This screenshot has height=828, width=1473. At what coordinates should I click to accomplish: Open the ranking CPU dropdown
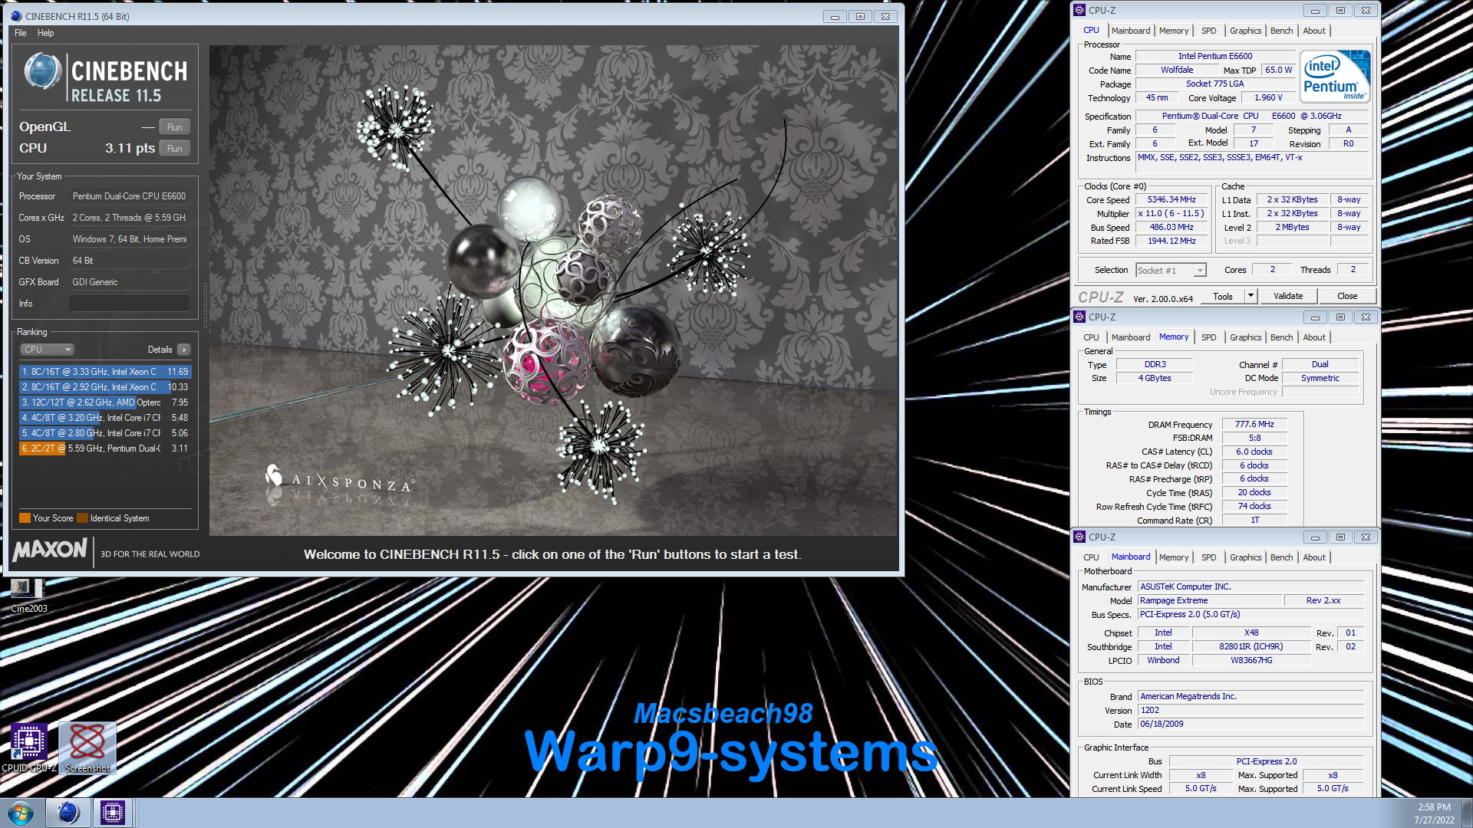click(x=47, y=350)
